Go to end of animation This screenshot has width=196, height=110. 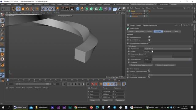click(88, 84)
